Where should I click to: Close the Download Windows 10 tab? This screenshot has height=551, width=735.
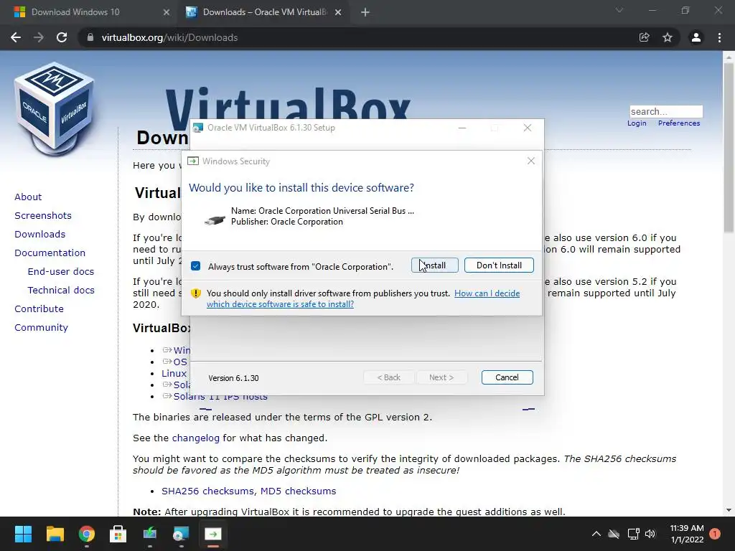pos(167,12)
